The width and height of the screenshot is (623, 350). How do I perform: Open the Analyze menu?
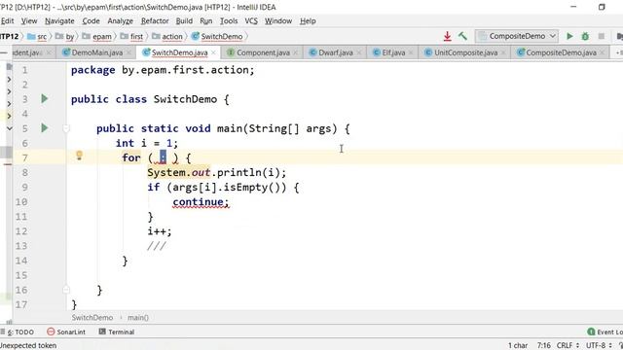[x=120, y=21]
